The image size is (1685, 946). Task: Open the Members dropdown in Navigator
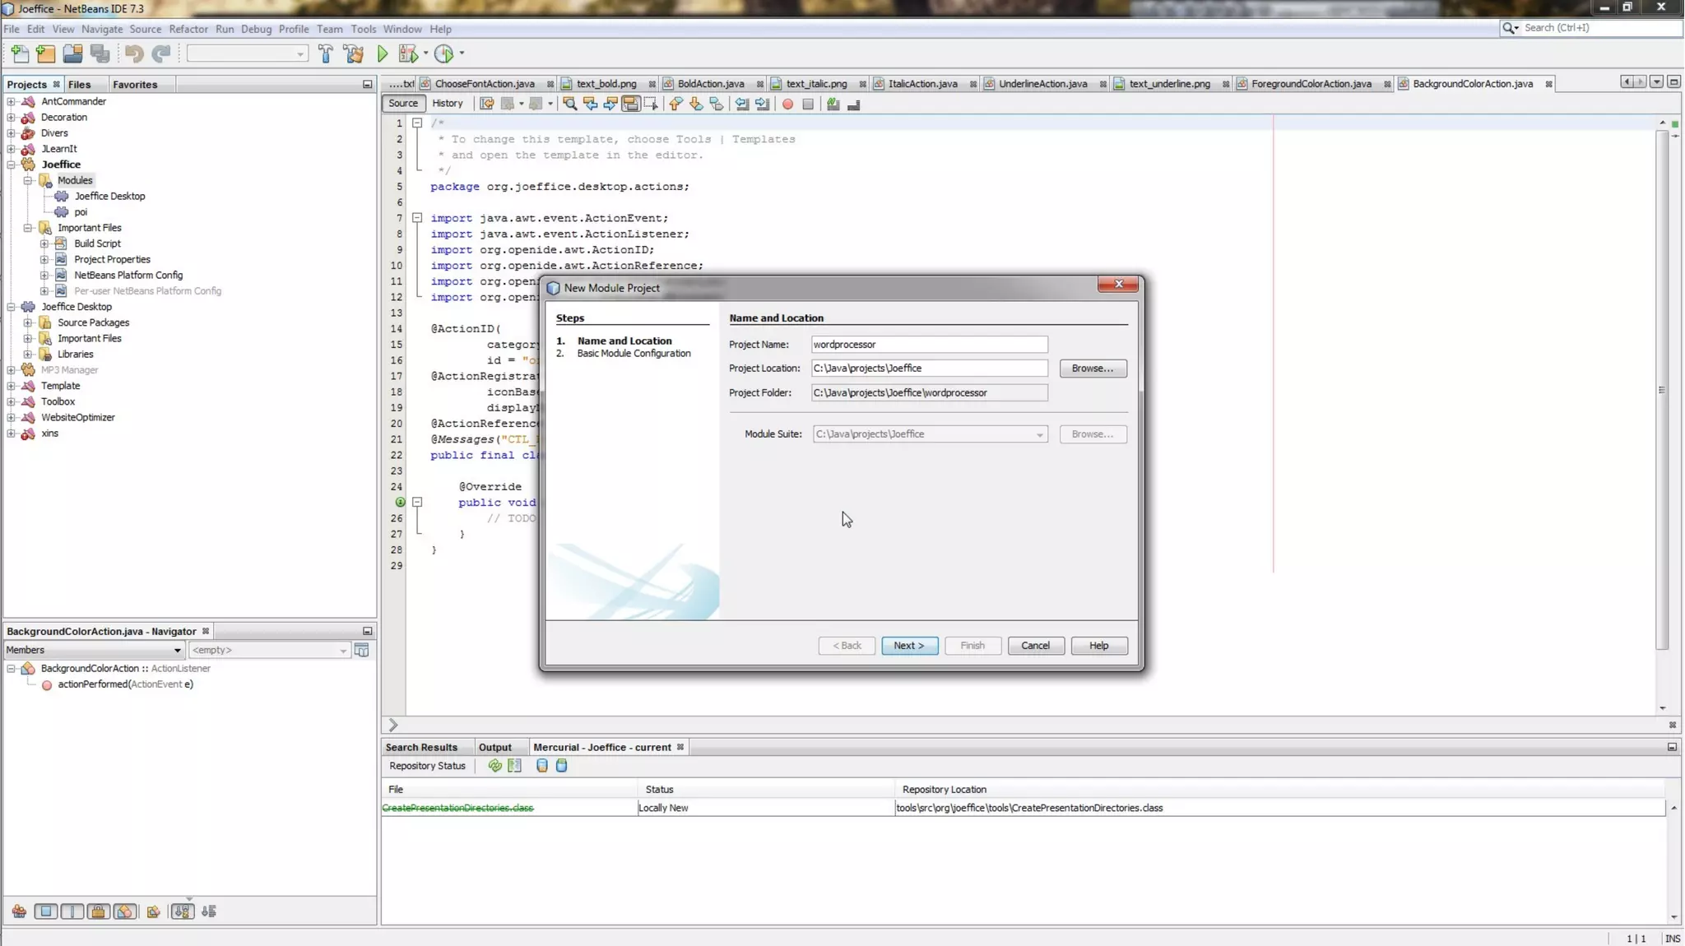point(94,650)
